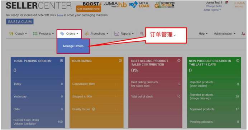248x130 pixels.
Task: Click the settings gear icon in navbar
Action: [x=142, y=34]
